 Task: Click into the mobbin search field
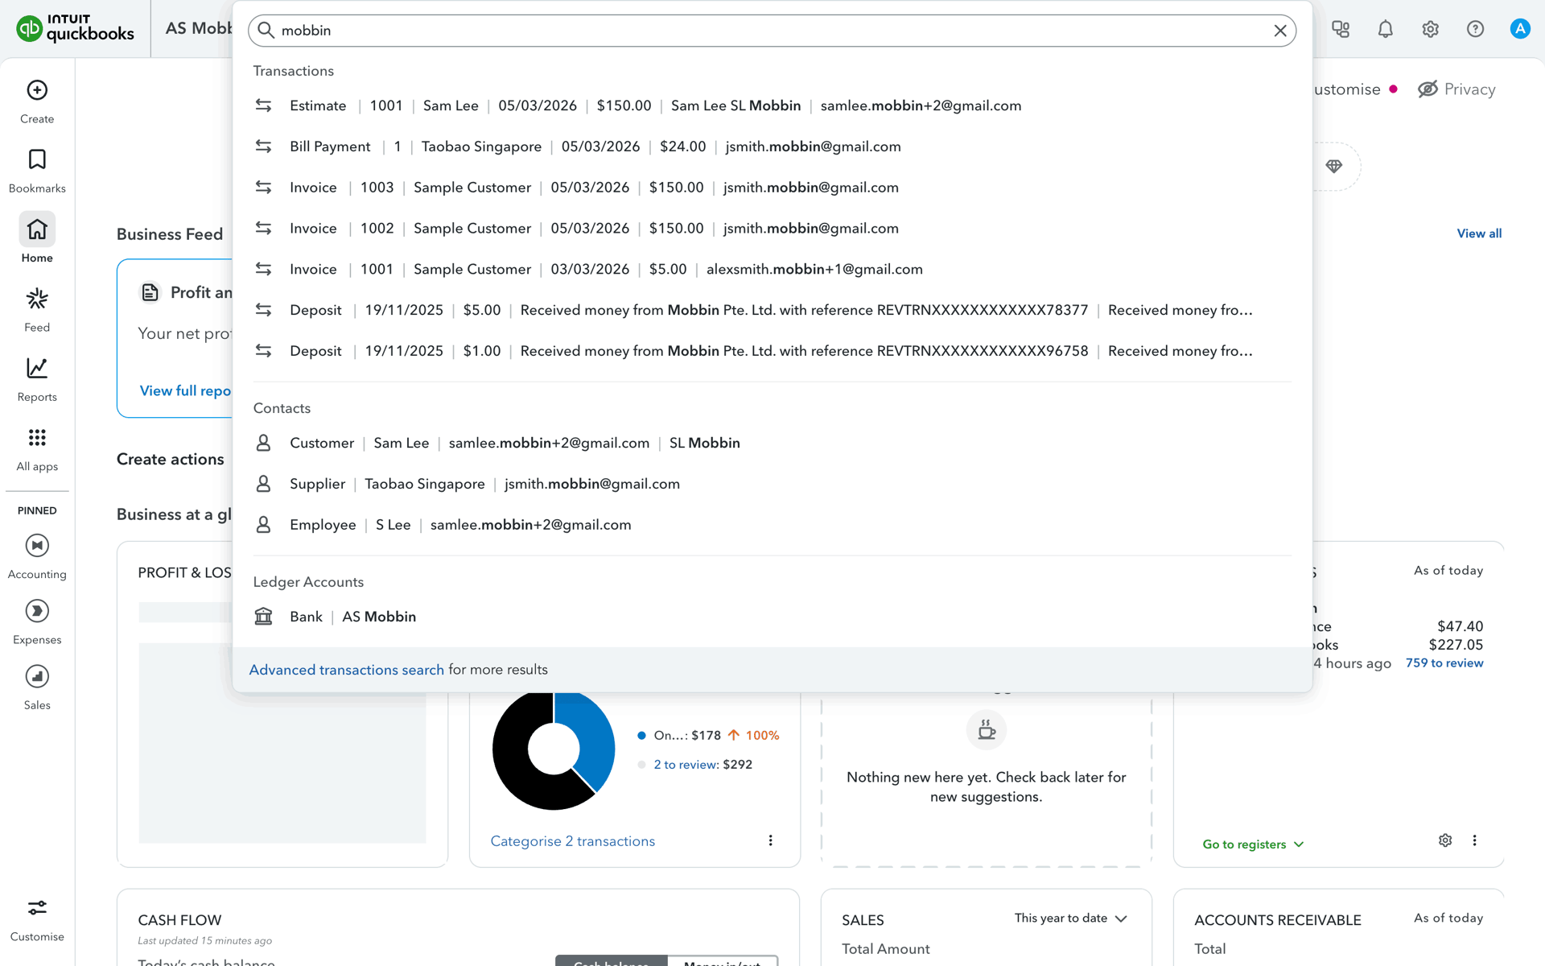coord(772,31)
